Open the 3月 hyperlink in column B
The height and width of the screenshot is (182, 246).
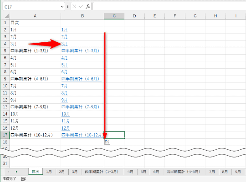(x=65, y=44)
